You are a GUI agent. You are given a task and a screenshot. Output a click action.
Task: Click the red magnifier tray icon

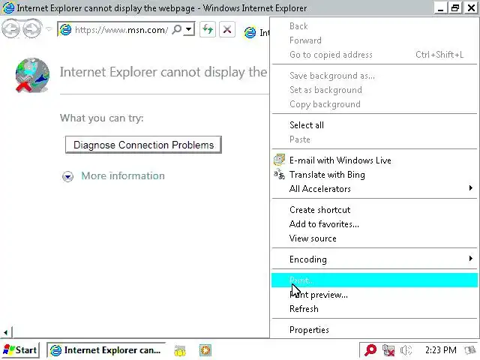tap(370, 350)
